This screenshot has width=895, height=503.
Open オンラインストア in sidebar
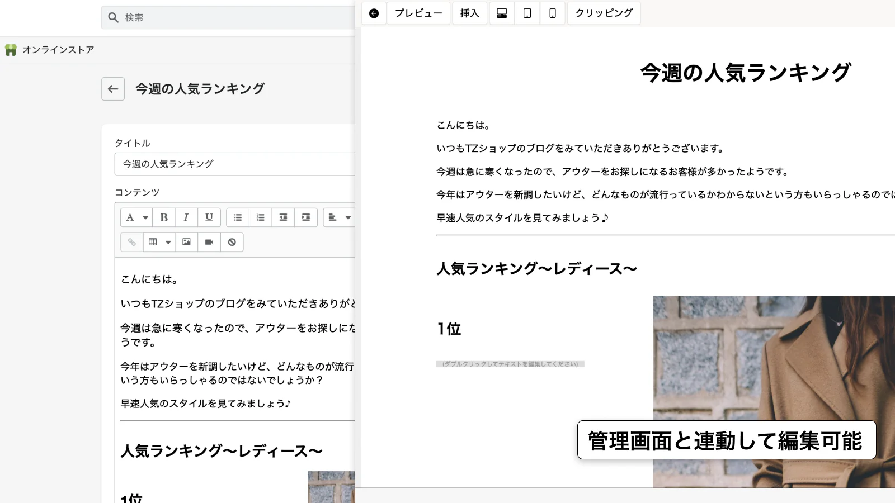point(58,50)
